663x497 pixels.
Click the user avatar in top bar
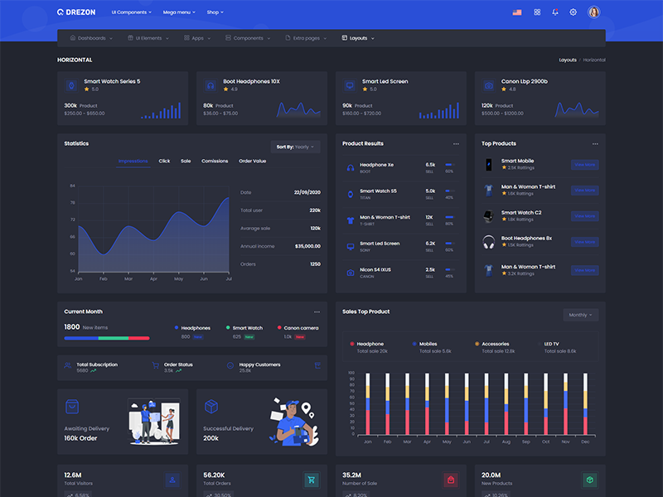point(593,12)
